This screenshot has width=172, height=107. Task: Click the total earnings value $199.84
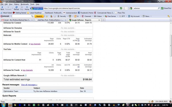click(x=87, y=80)
